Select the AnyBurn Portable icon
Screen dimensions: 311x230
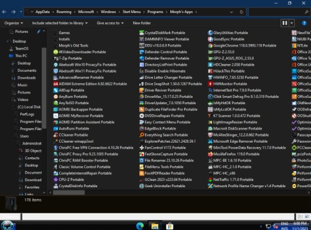click(56, 97)
